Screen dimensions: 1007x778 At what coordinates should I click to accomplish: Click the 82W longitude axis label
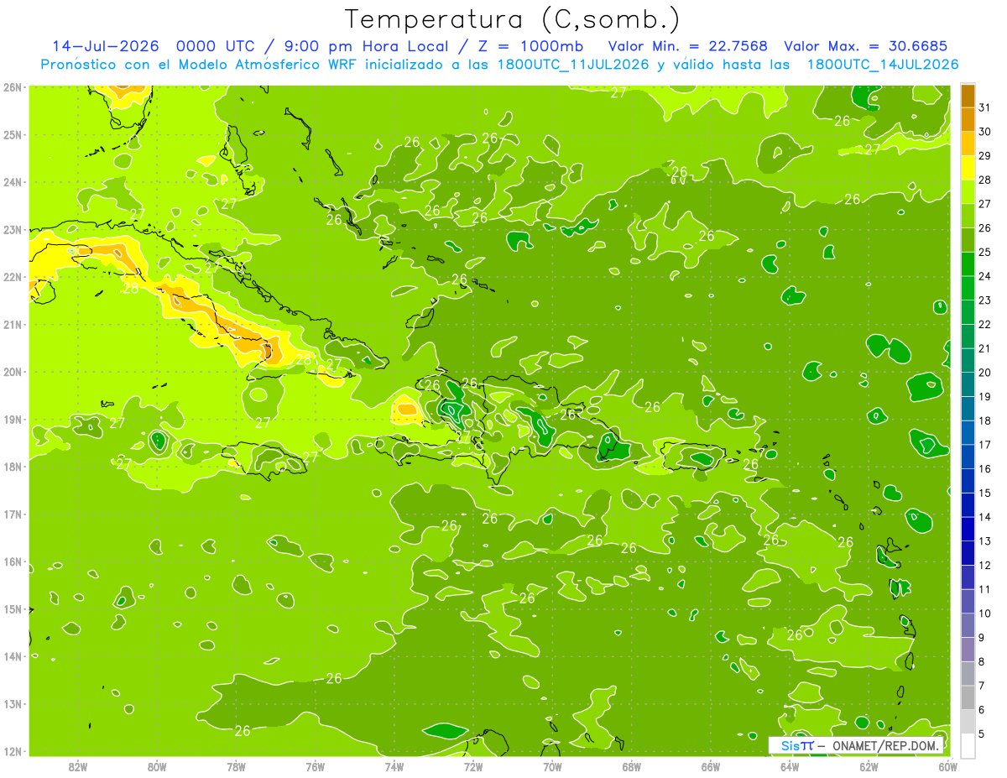tap(78, 766)
